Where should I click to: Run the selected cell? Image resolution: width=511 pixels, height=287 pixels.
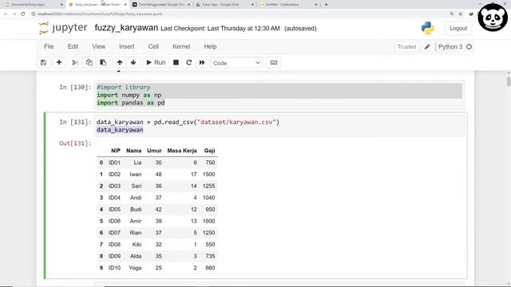[x=156, y=62]
